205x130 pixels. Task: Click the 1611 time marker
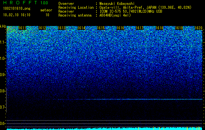(x=22, y=28)
